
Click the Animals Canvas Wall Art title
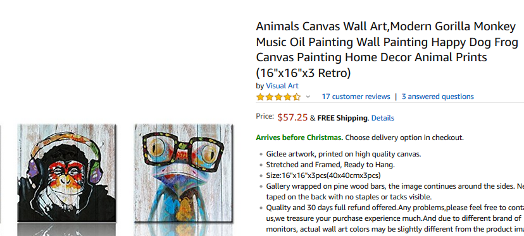click(x=387, y=49)
